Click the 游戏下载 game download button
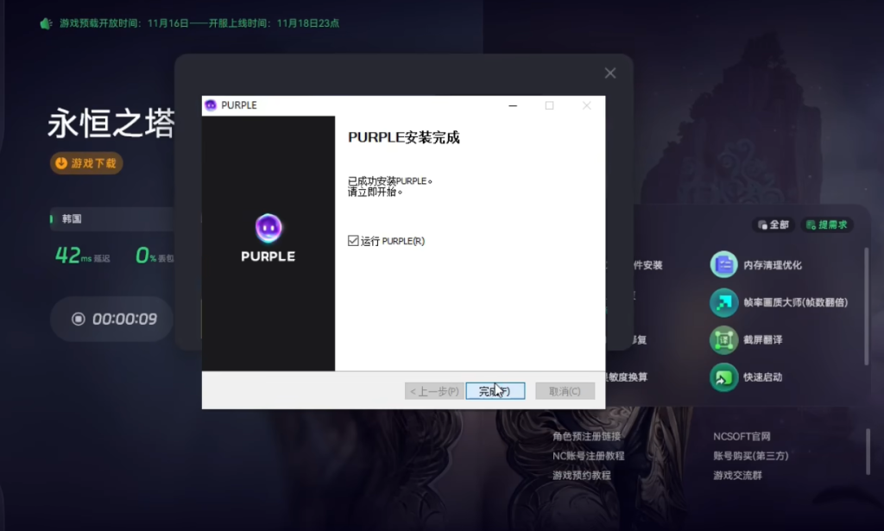Screen dimensions: 884x531 click(86, 163)
